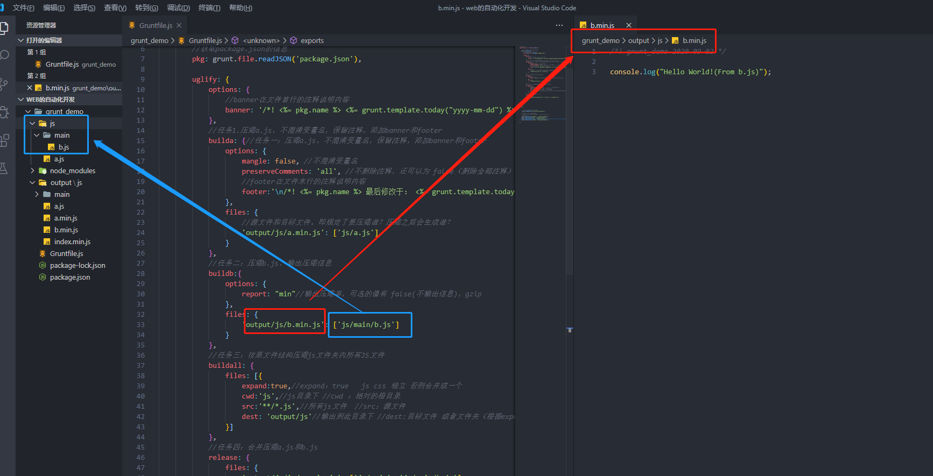Click output in the right editor breadcrumb
Image resolution: width=933 pixels, height=476 pixels.
tap(639, 40)
